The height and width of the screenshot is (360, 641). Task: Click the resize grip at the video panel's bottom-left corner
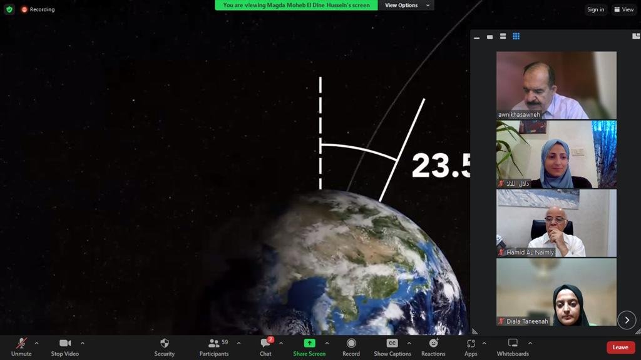(474, 331)
